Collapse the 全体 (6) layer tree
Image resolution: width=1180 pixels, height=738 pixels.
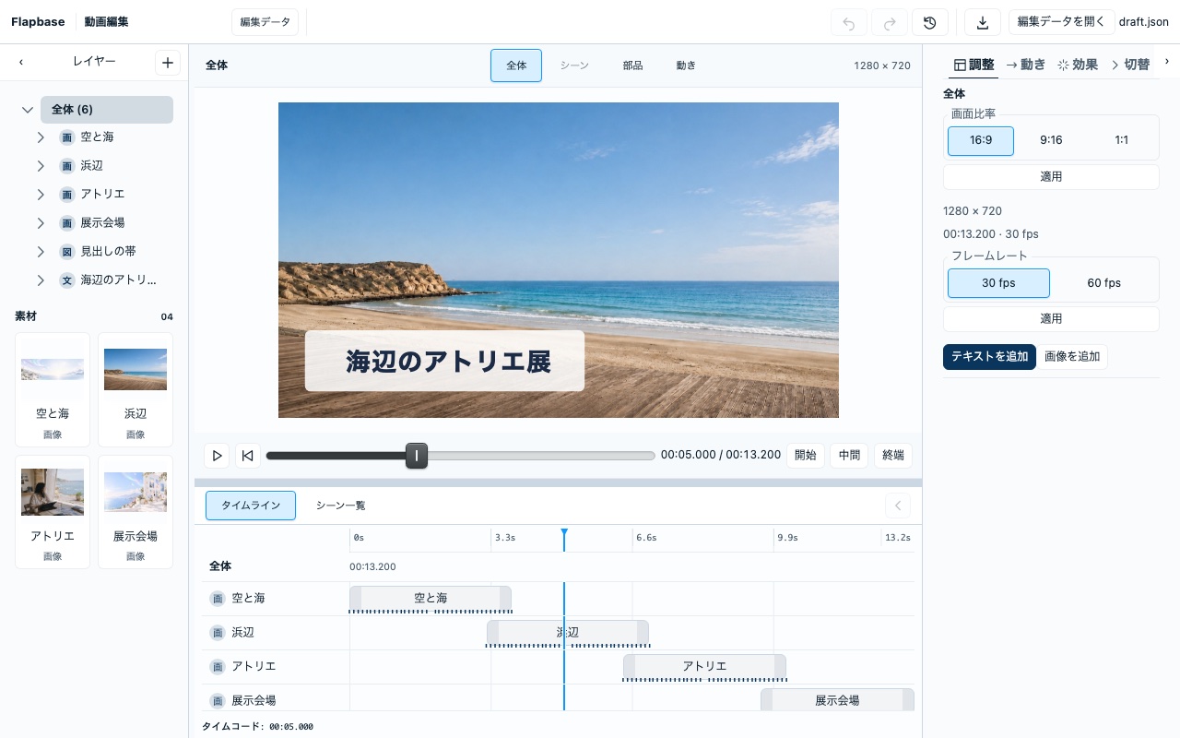coord(28,110)
